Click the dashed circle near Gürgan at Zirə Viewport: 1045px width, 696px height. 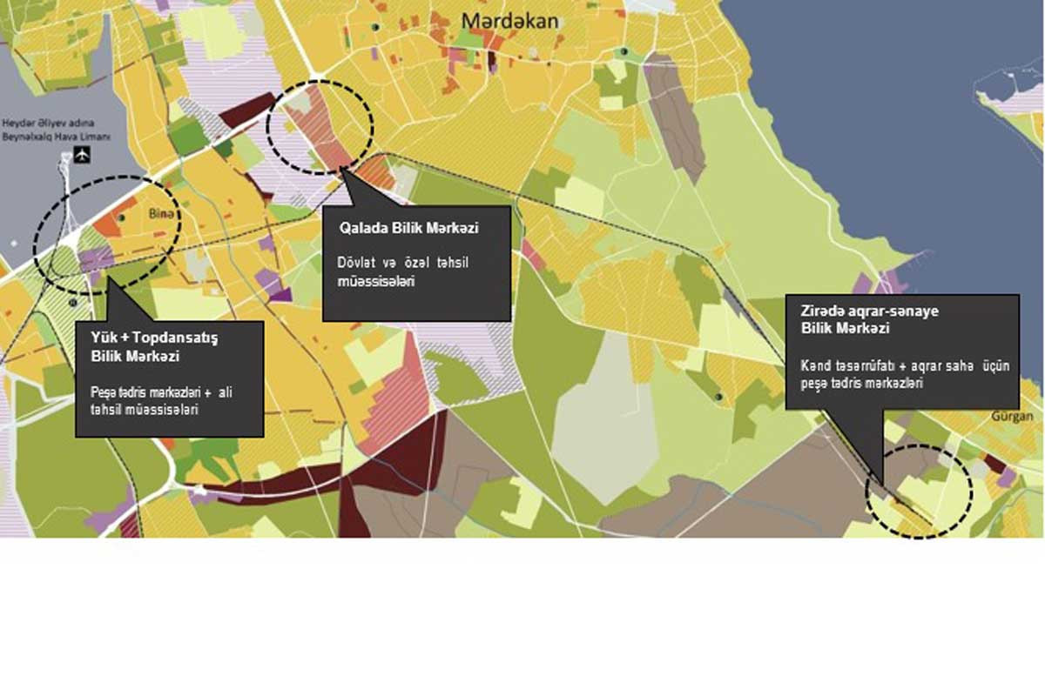point(919,492)
